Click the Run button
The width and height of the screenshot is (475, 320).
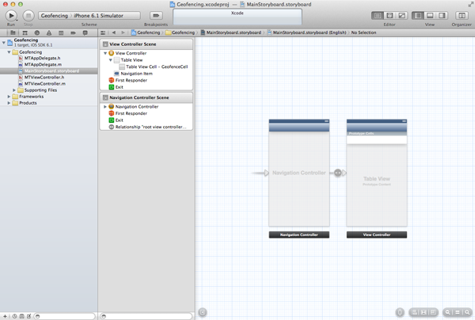[11, 16]
